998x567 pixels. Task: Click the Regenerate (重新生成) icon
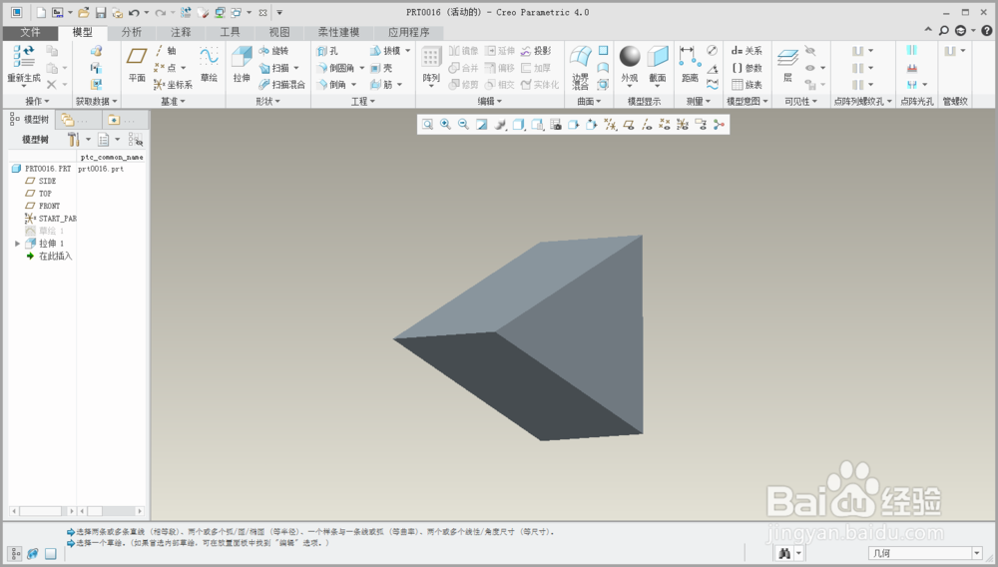24,57
